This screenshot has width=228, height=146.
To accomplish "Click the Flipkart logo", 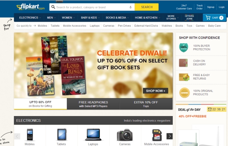I will click(31, 7).
